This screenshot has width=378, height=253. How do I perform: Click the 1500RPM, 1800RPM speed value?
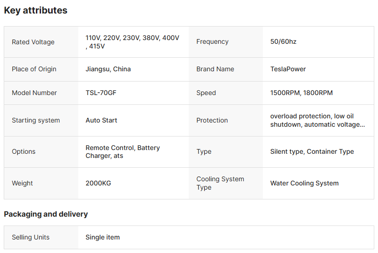click(x=302, y=93)
